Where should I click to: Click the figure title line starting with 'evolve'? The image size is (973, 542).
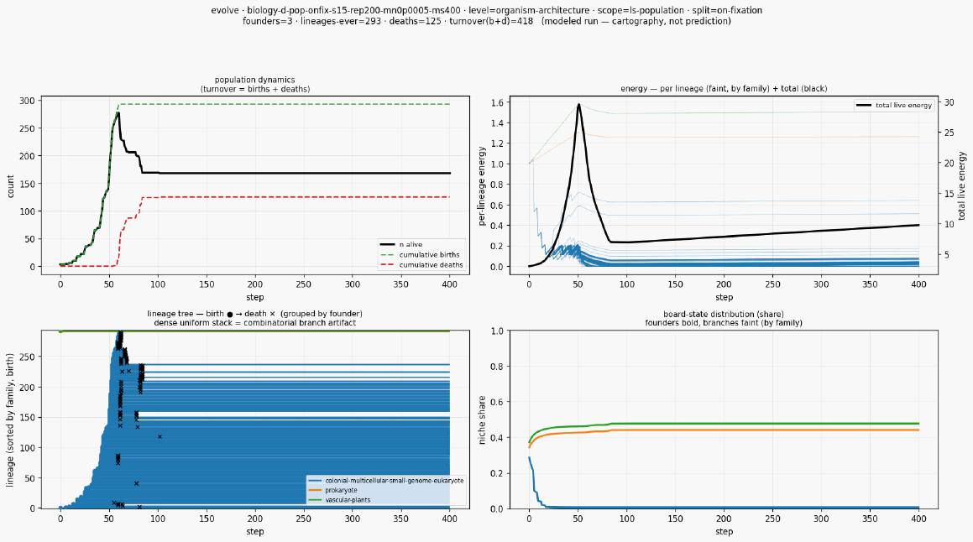pyautogui.click(x=487, y=11)
